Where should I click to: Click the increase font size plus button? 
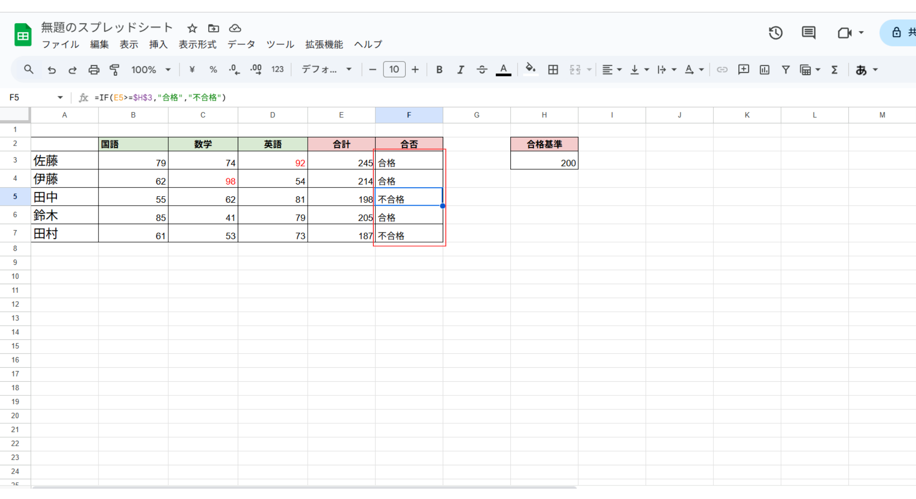click(415, 70)
